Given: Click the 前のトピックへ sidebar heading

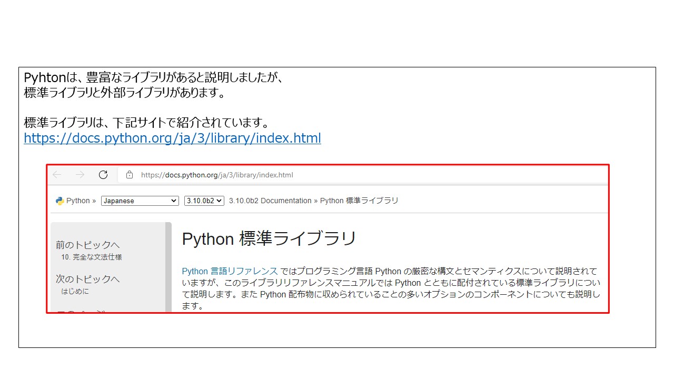Looking at the screenshot, I should pyautogui.click(x=88, y=245).
